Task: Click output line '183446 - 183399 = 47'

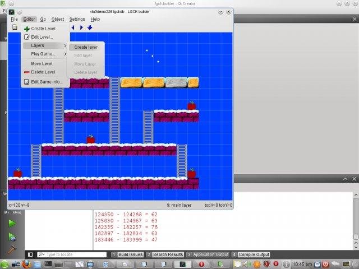Action: pyautogui.click(x=126, y=239)
